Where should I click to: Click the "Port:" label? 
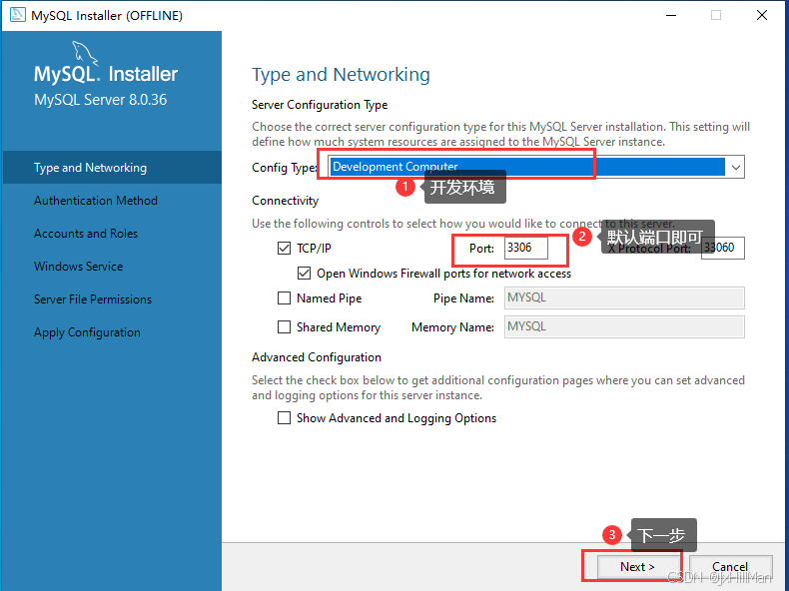[x=481, y=248]
